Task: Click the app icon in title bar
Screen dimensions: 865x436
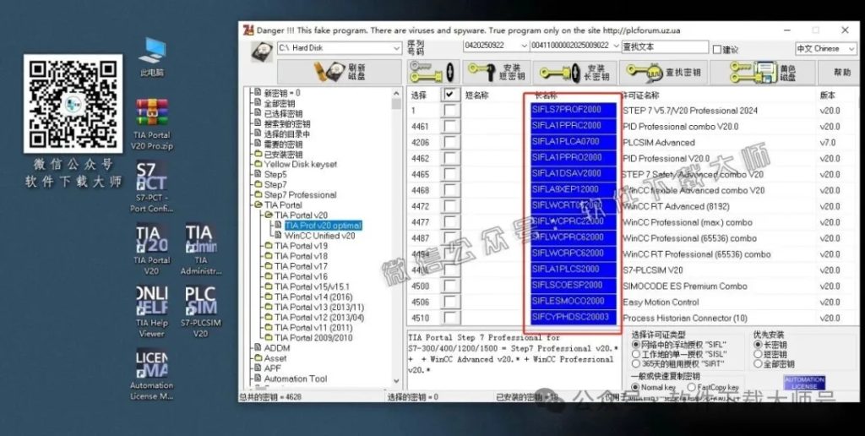Action: [x=248, y=30]
